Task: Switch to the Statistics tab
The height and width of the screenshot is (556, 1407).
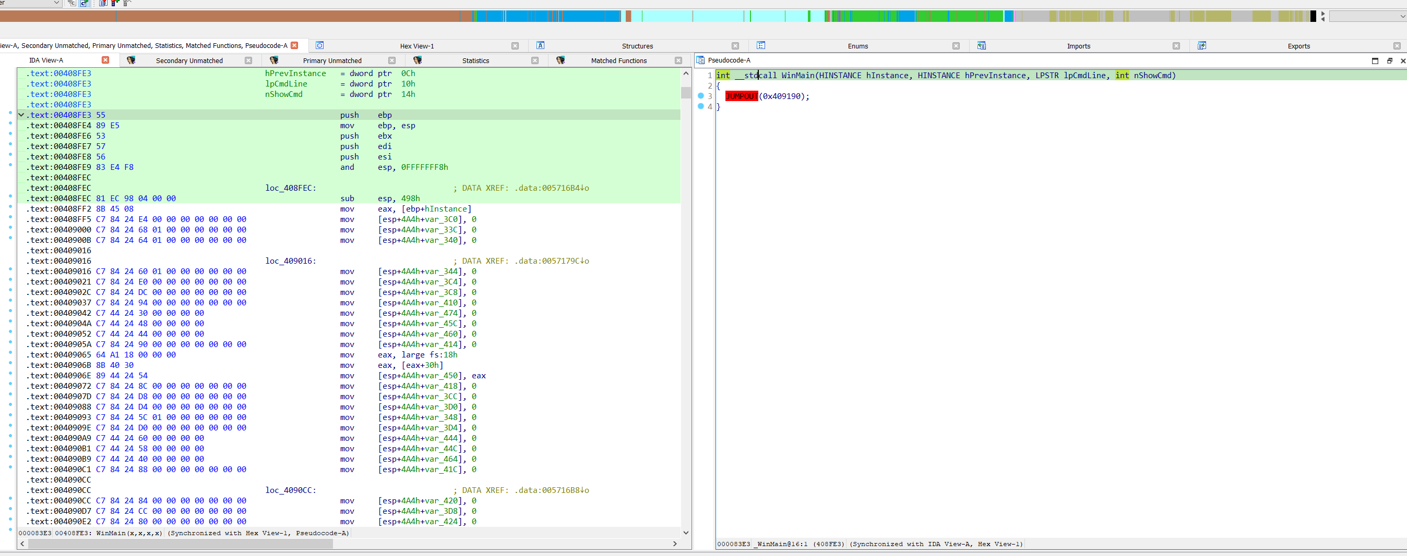Action: coord(475,60)
